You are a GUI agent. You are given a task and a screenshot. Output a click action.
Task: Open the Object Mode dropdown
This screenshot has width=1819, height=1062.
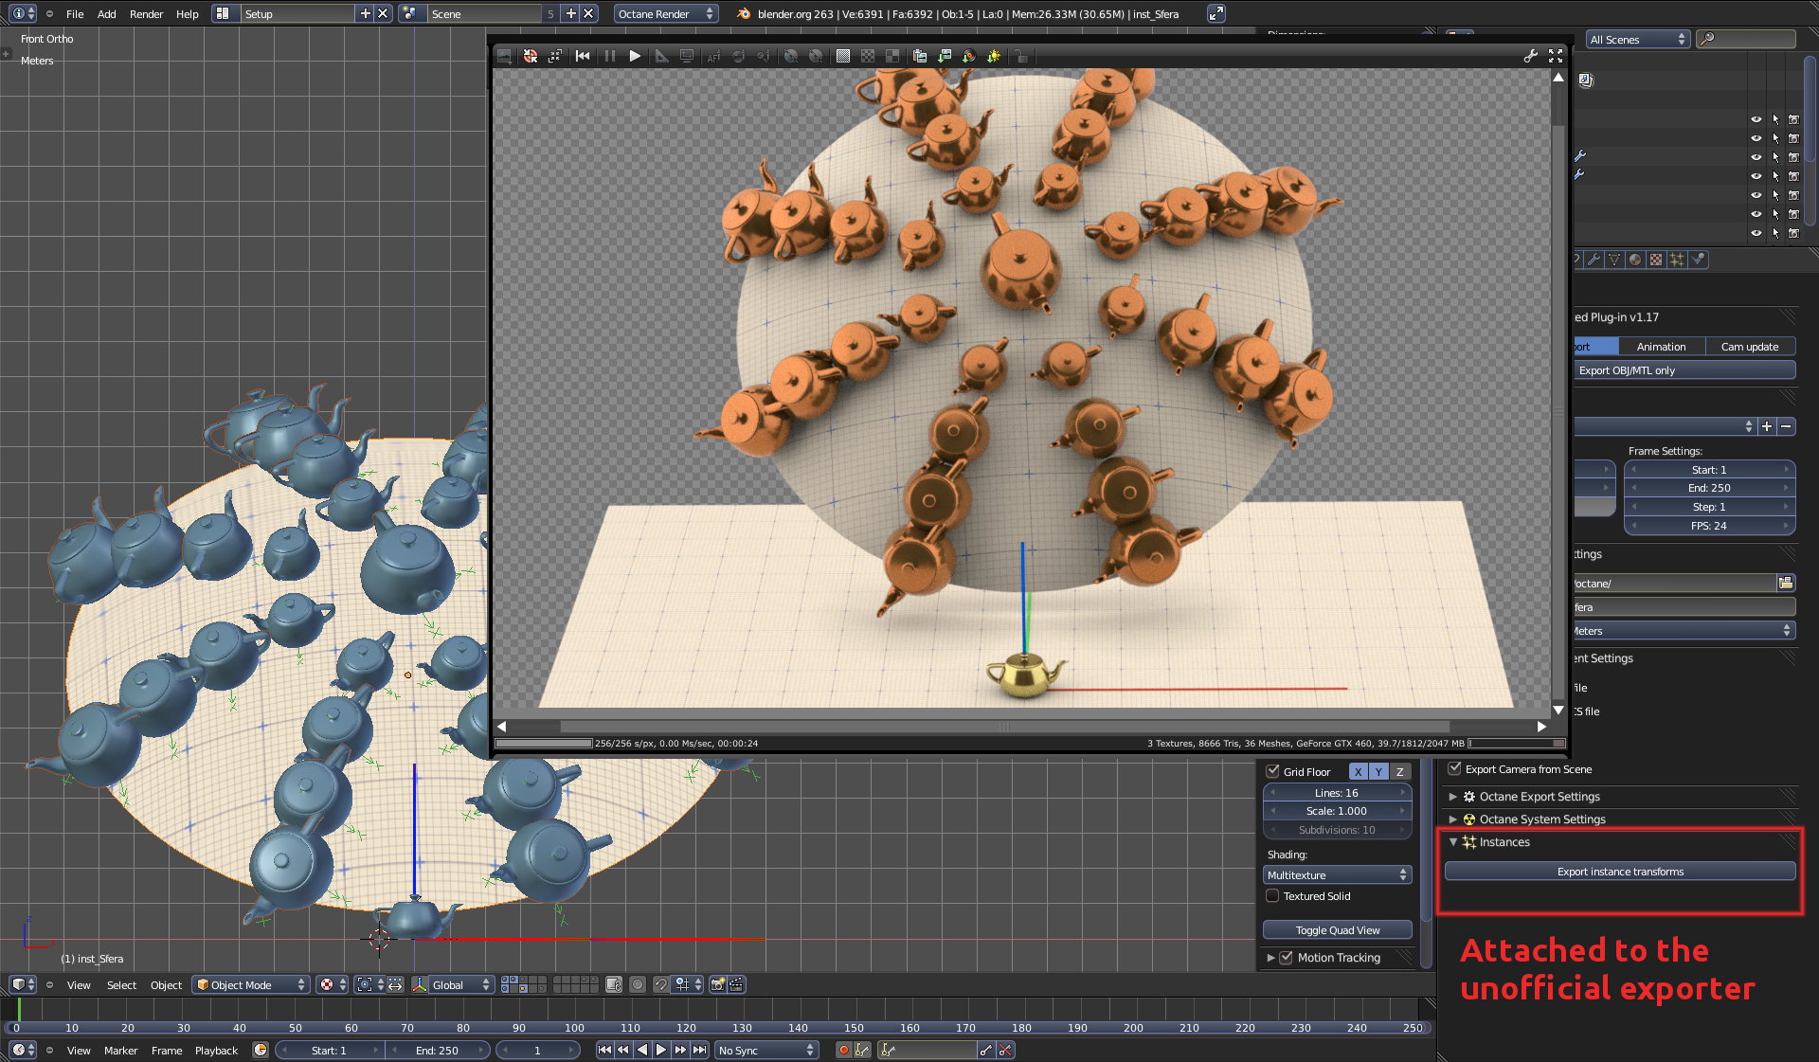point(251,984)
